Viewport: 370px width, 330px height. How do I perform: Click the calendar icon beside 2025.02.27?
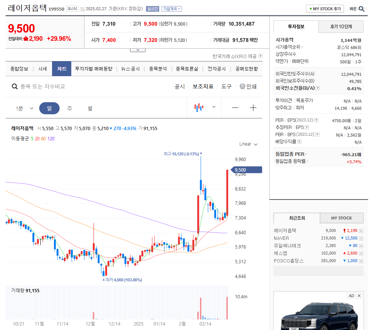[82, 9]
